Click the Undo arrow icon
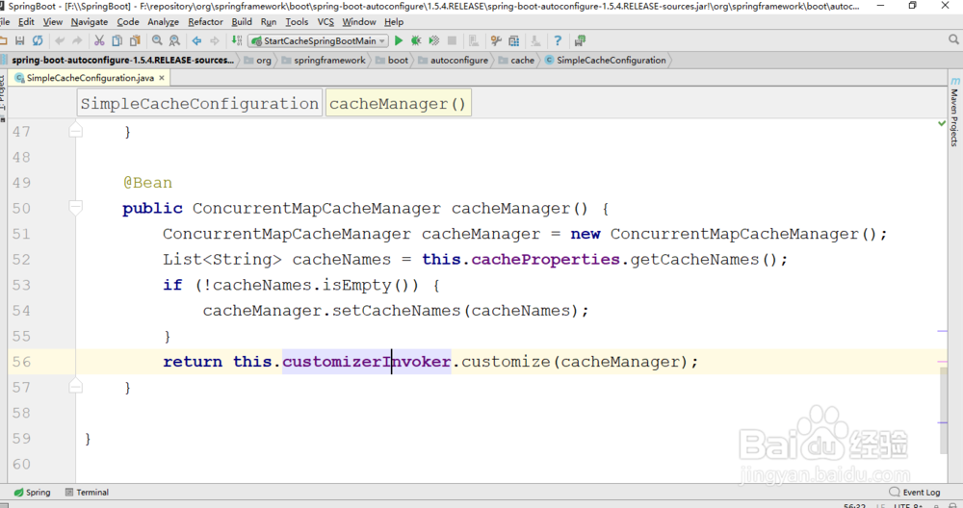Screen dimensions: 963x508 [60, 40]
